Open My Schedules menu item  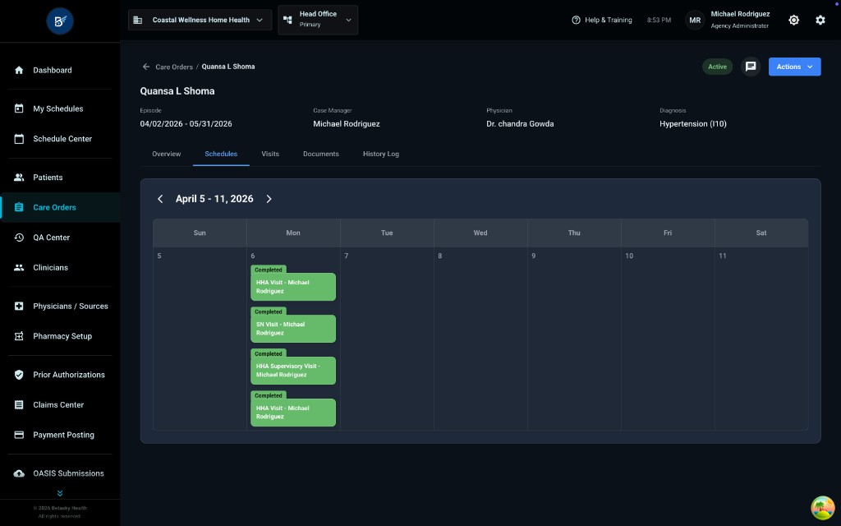(x=60, y=109)
